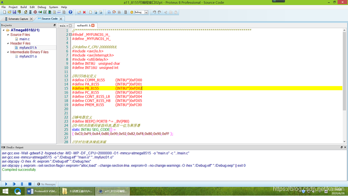Image resolution: width=348 pixels, height=196 pixels.
Task: Open a project with the folder icon
Action: pyautogui.click(x=9, y=12)
